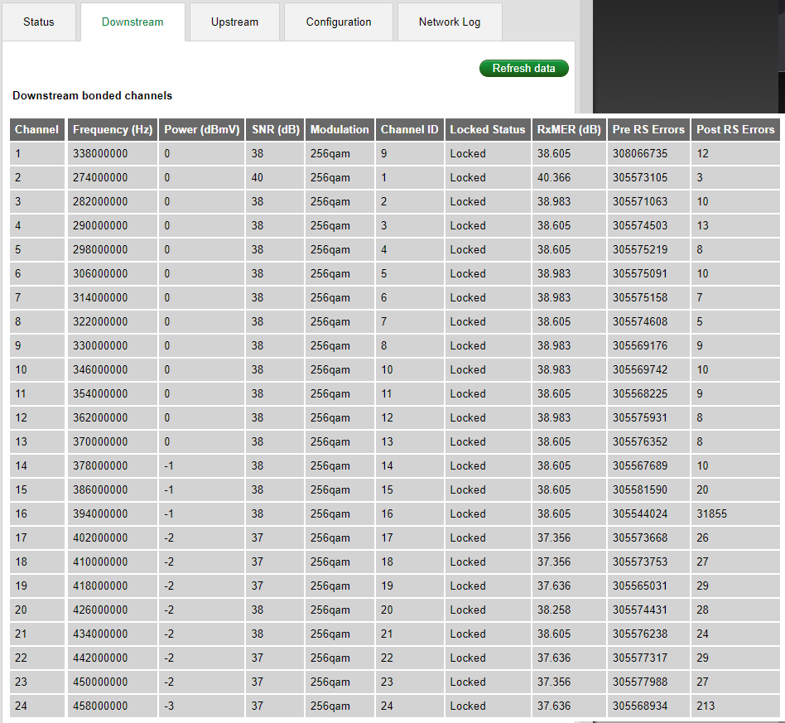Open the Configuration tab
This screenshot has width=785, height=723.
pos(339,22)
